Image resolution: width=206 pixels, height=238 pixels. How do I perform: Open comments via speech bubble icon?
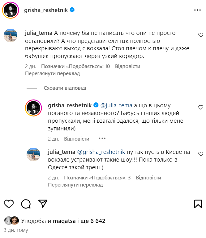(26, 203)
